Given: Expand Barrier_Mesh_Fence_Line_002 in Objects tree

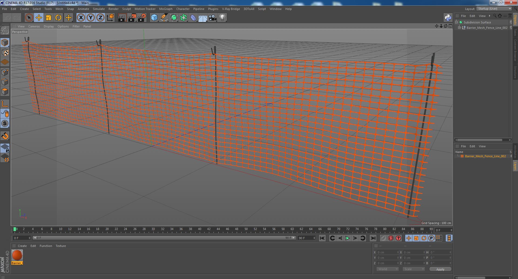Looking at the screenshot, I should pyautogui.click(x=459, y=28).
